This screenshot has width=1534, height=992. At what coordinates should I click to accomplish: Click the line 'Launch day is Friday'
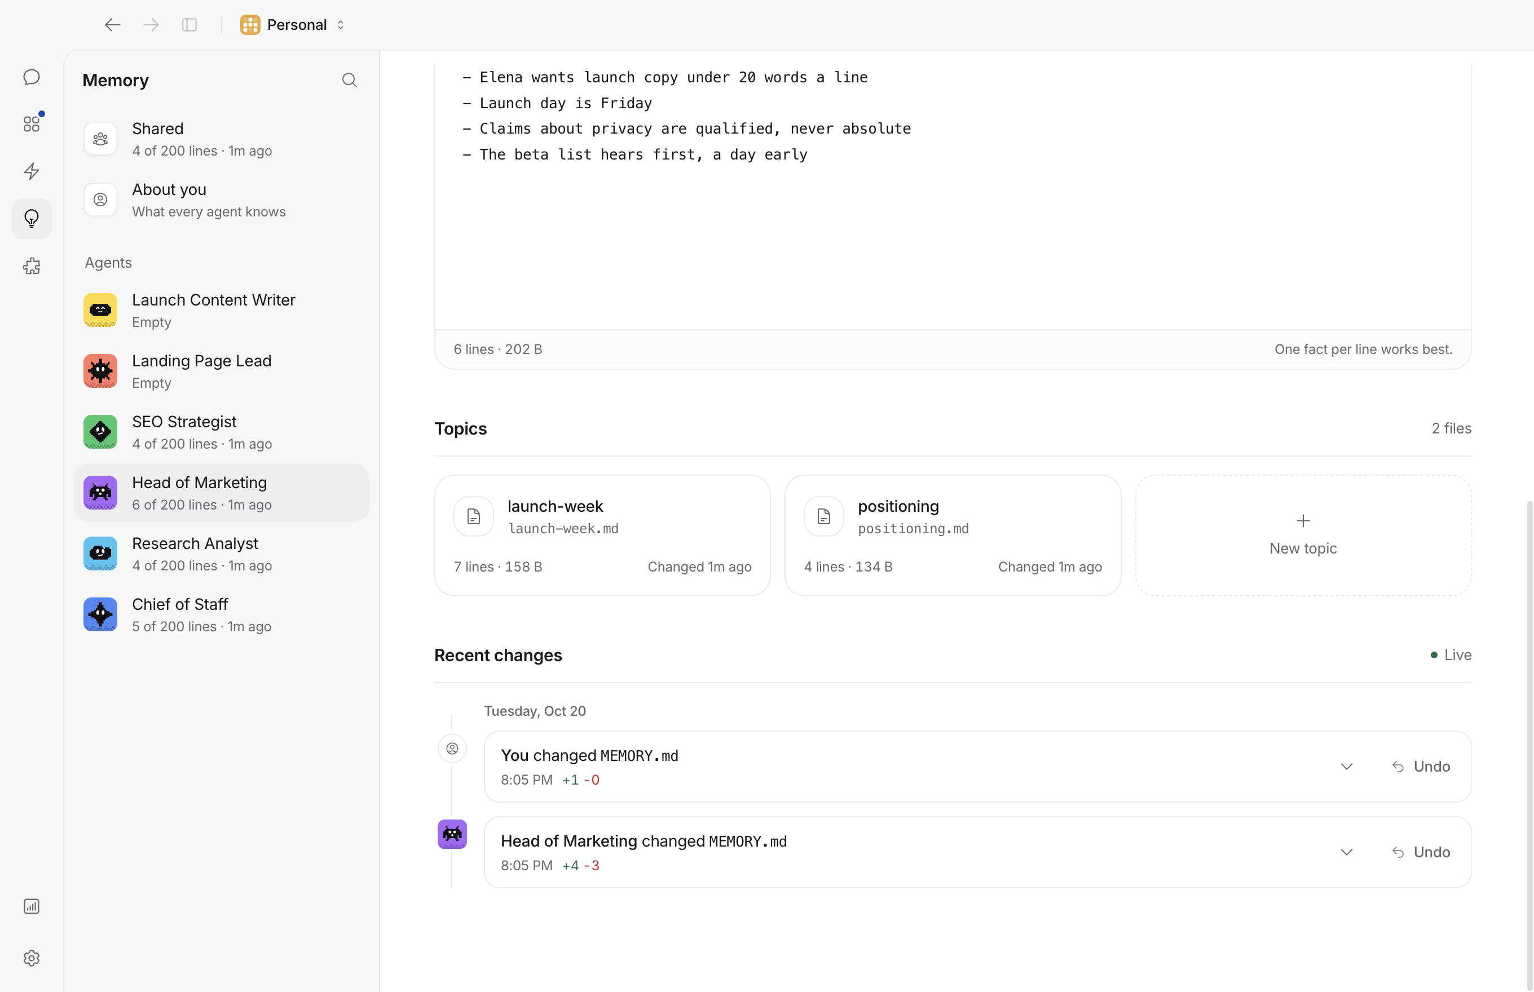565,103
